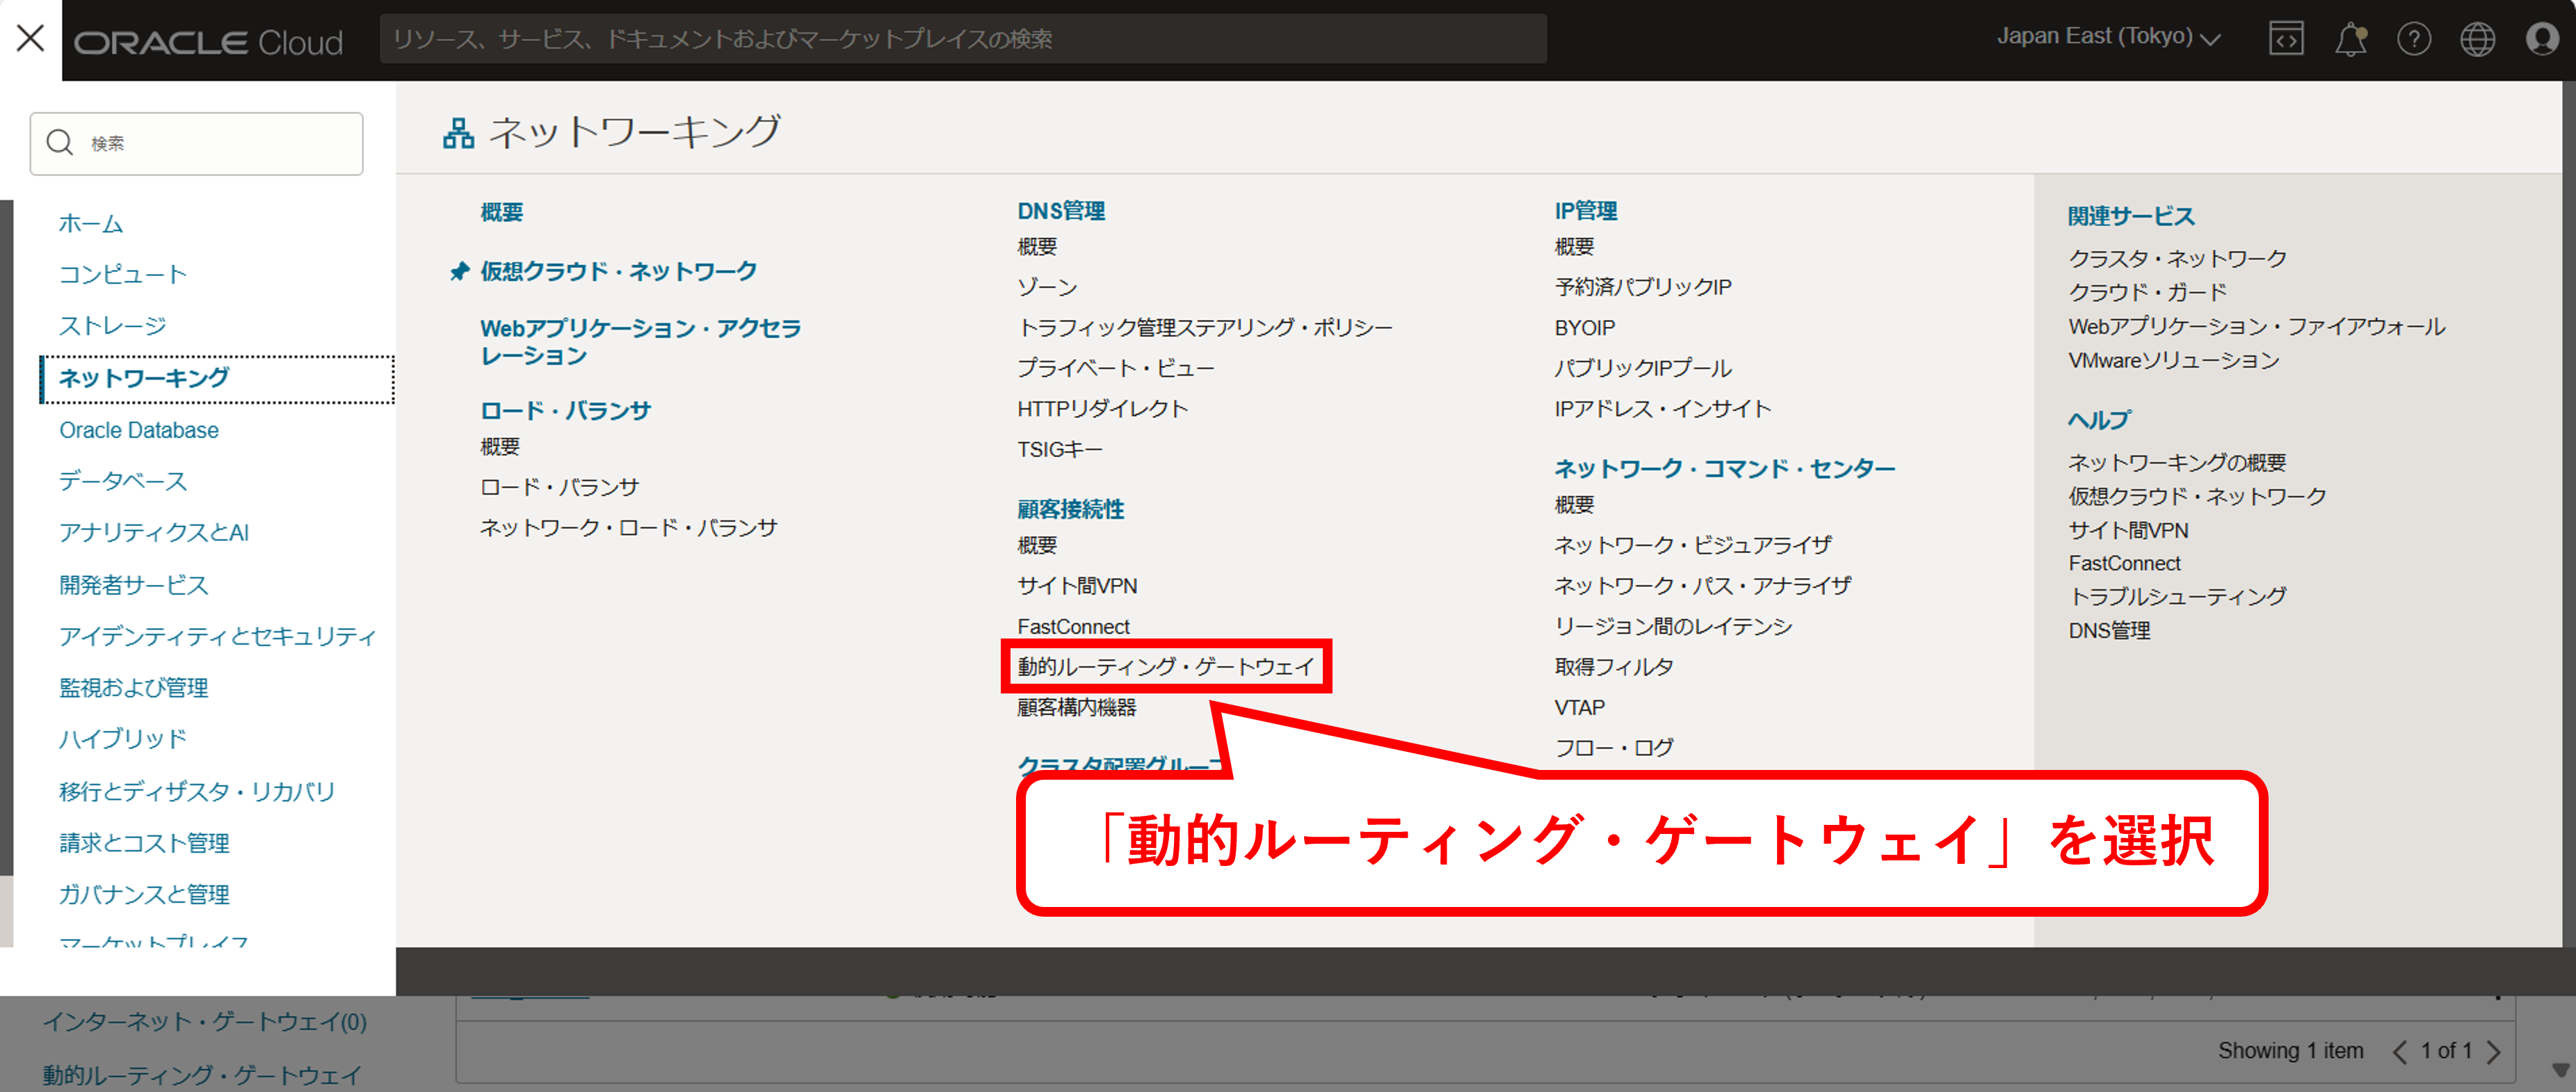Viewport: 2576px width, 1092px height.
Task: Close the navigation menu with X icon
Action: tap(30, 39)
